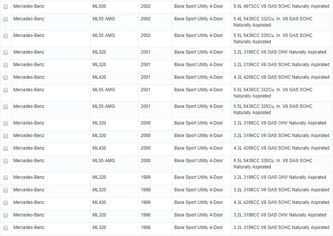Click Base Sport Utility 4-Door in 2000 ML430 row
Viewport: 333px width, 236px height.
pos(199,148)
